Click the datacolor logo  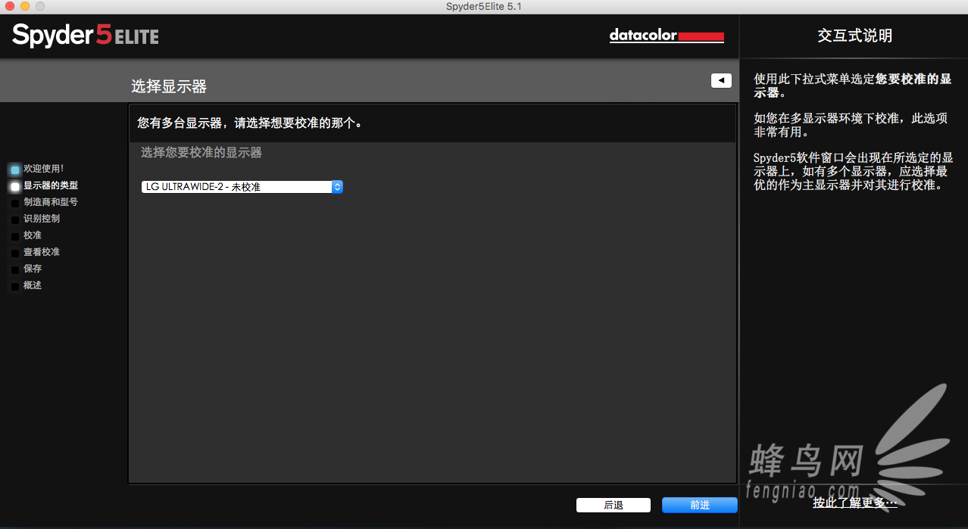pyautogui.click(x=667, y=36)
